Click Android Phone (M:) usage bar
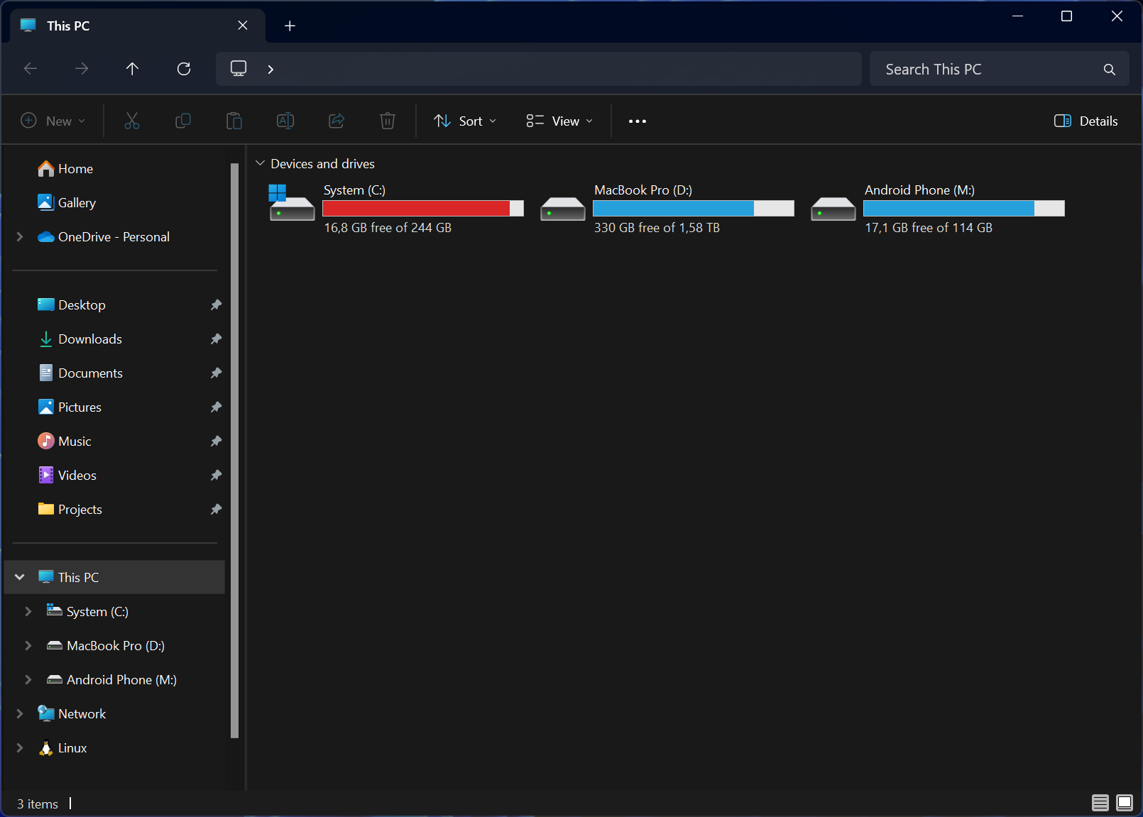Screen dimensions: 1143x817 click(x=964, y=208)
